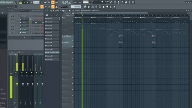Toggle pattern/song mode button
This screenshot has height=108, width=192.
pos(21,2)
